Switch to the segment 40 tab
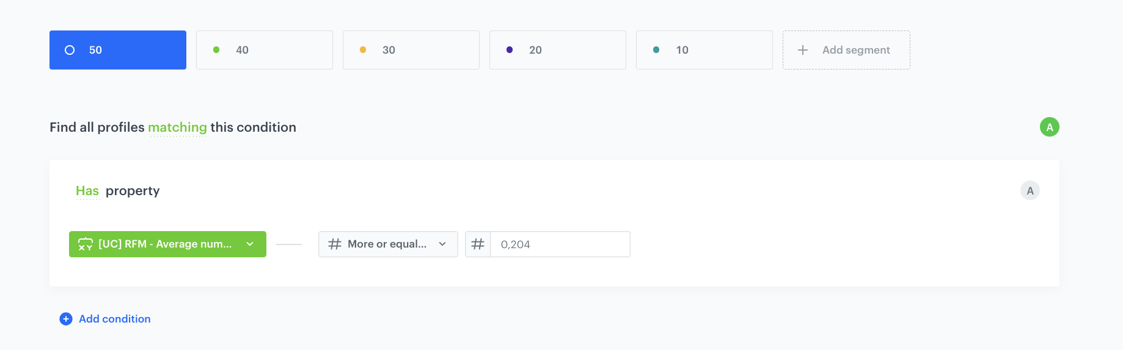Screen dimensions: 1123x350 pos(264,50)
